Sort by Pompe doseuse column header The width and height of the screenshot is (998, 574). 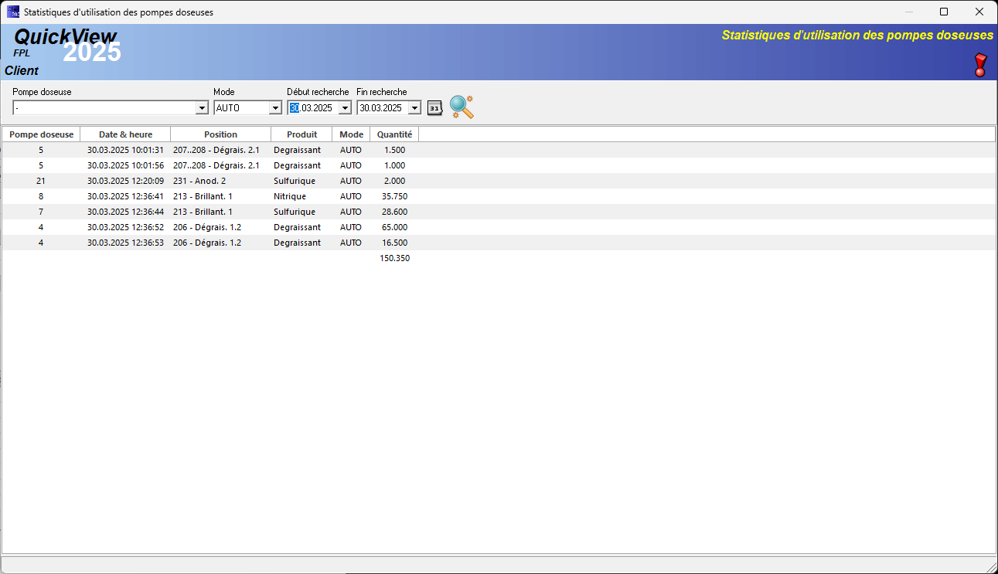click(x=41, y=134)
